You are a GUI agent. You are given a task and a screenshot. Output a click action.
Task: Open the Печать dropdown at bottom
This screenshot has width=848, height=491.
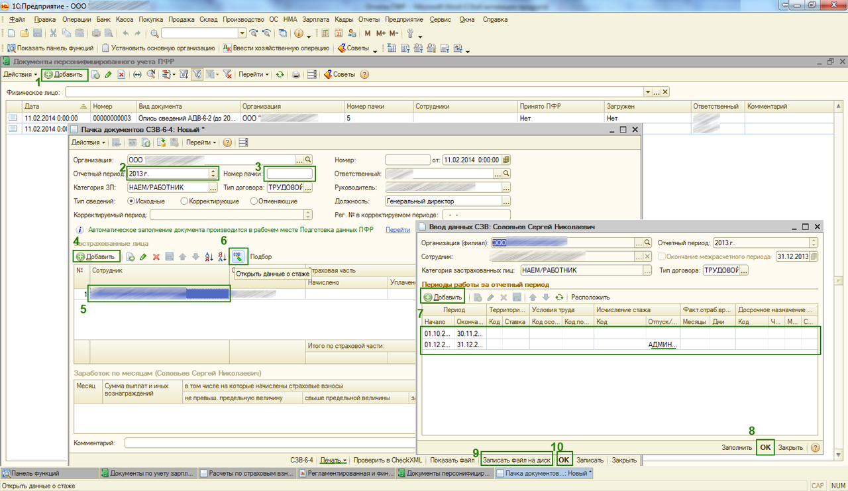[x=333, y=460]
